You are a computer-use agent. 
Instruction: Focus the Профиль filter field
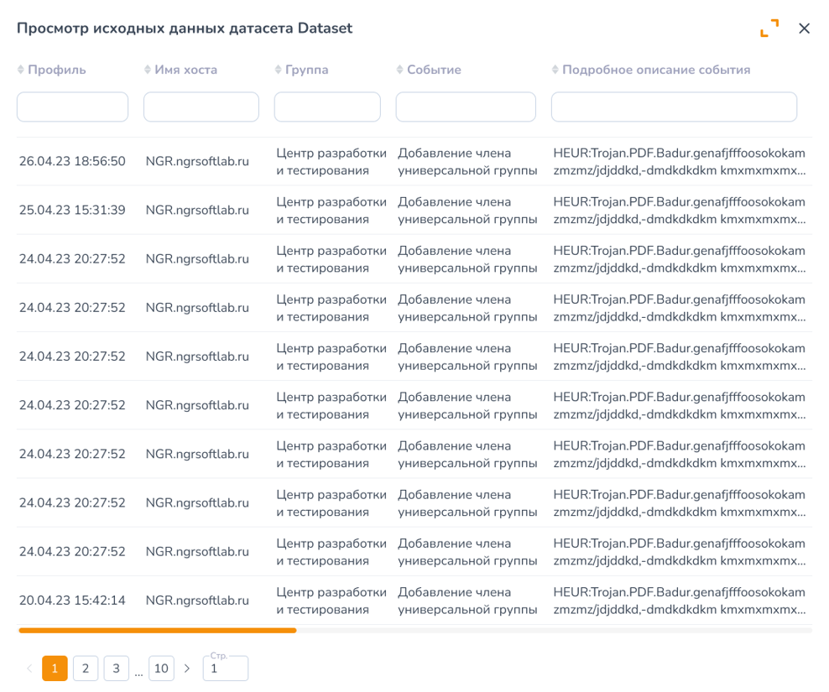coord(72,107)
